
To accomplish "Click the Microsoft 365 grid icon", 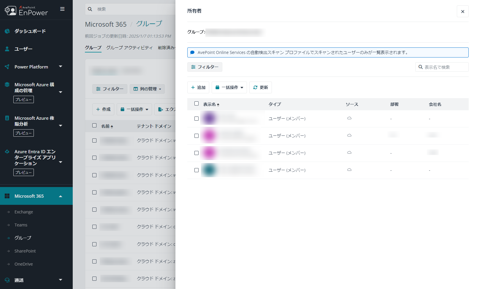I will pos(7,196).
